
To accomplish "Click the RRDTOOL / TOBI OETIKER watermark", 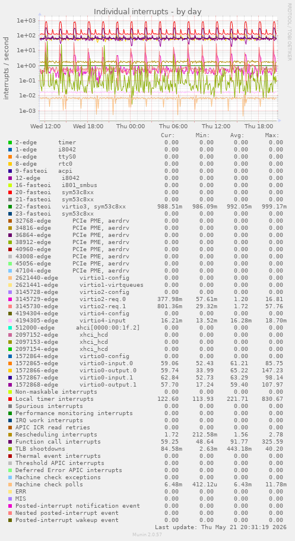I will pyautogui.click(x=289, y=31).
